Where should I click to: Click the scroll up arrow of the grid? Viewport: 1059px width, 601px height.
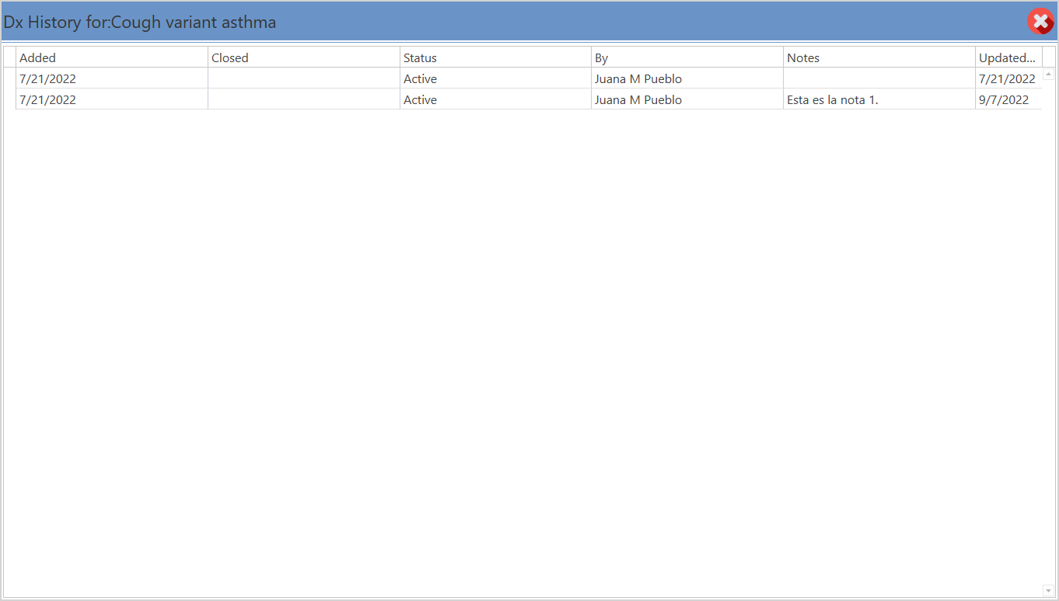pyautogui.click(x=1048, y=75)
